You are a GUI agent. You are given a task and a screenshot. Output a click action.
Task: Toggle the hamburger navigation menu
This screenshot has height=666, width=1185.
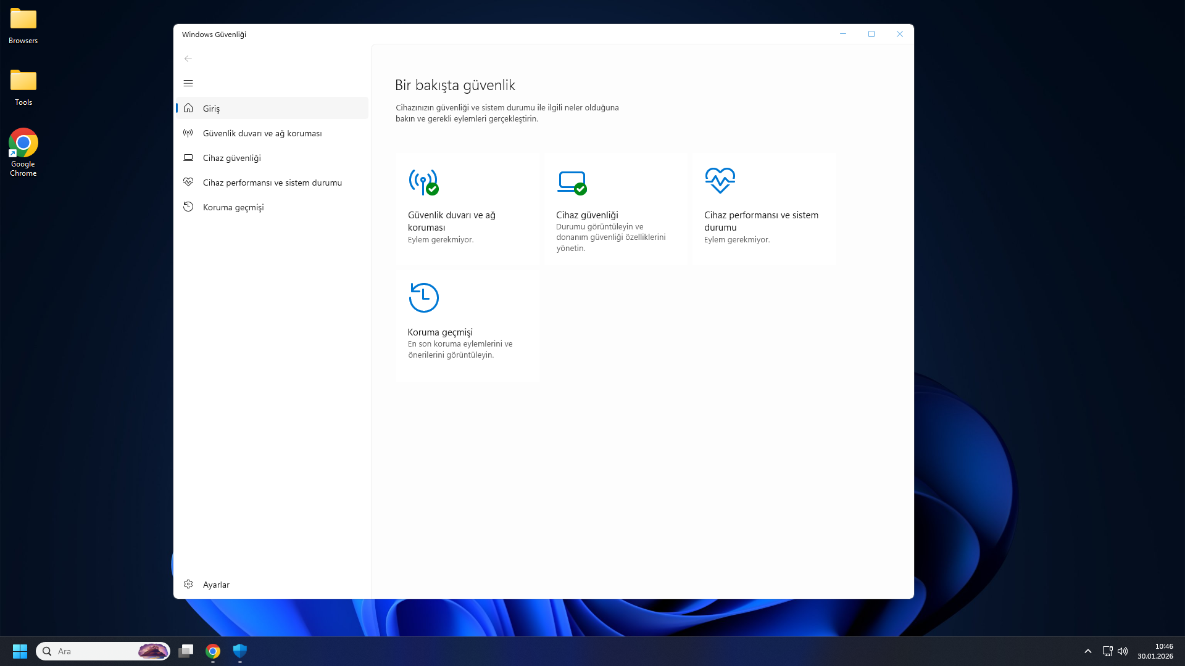pos(188,83)
